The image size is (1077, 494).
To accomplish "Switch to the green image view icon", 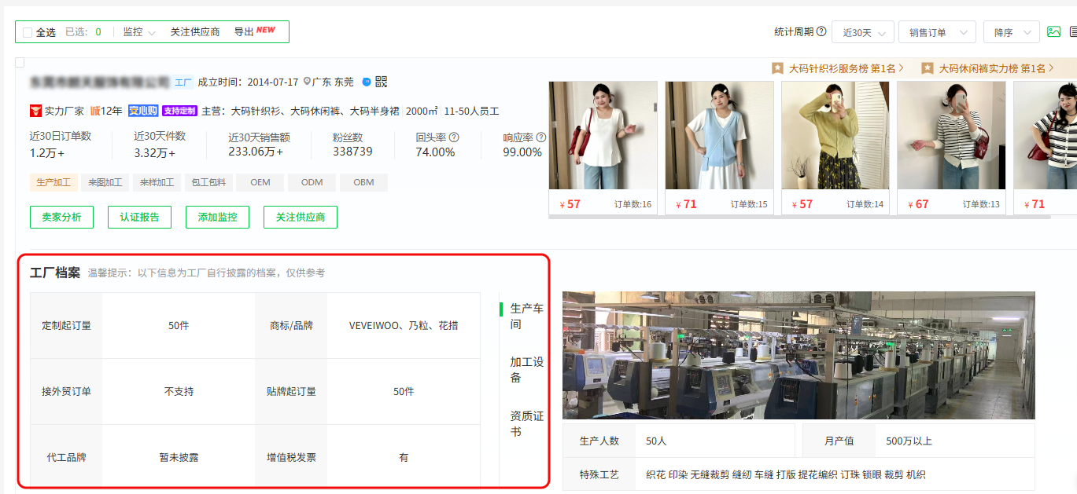I will coord(1053,32).
